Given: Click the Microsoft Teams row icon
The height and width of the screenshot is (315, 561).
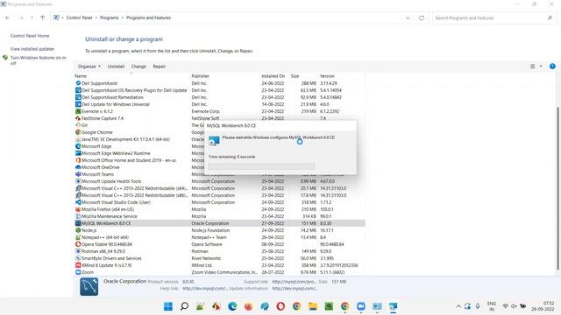Looking at the screenshot, I should pyautogui.click(x=78, y=174).
